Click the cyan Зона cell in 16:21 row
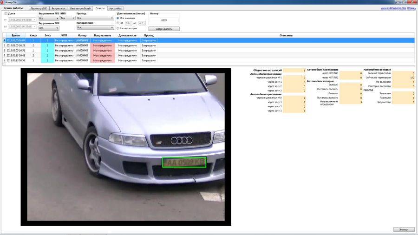This screenshot has height=235, width=418. (x=47, y=46)
